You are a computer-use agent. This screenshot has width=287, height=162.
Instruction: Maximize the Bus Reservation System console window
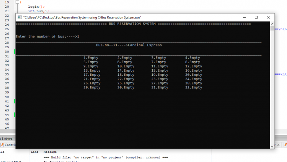(256, 17)
